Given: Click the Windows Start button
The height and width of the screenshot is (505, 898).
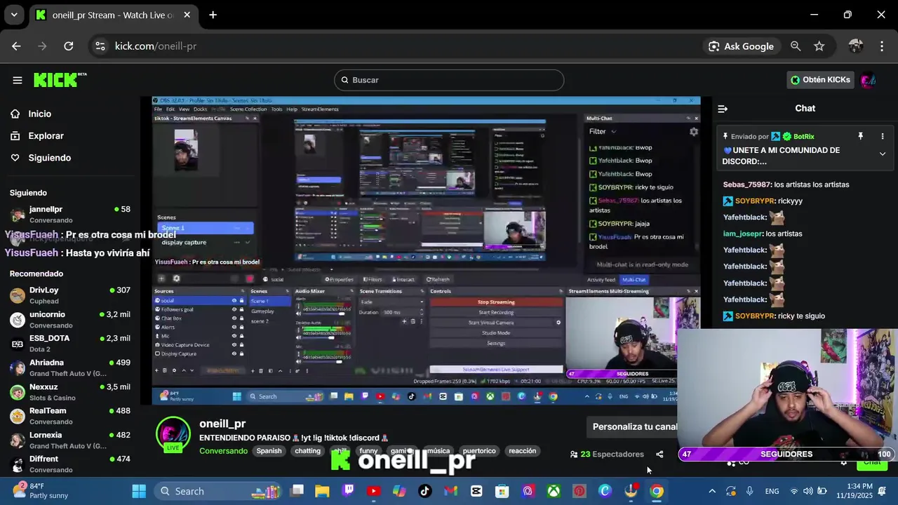Looking at the screenshot, I should pyautogui.click(x=139, y=491).
